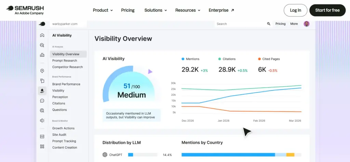350x162 pixels.
Task: Click the purple triangle gauge marker
Action: coord(150,72)
